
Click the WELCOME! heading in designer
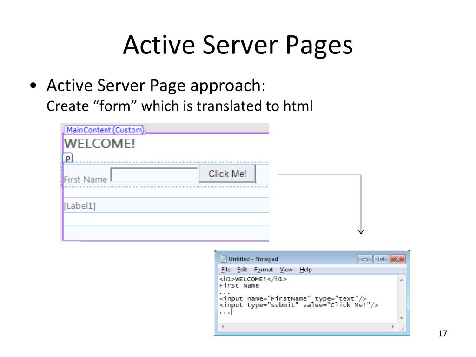(99, 144)
